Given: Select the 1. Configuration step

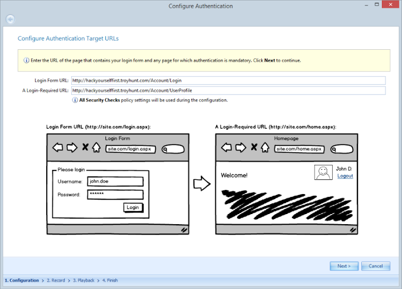Looking at the screenshot, I should coord(22,280).
